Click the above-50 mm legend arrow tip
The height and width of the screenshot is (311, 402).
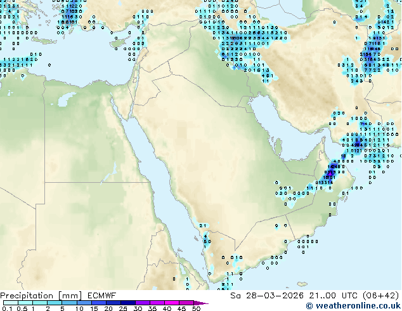[x=201, y=303]
